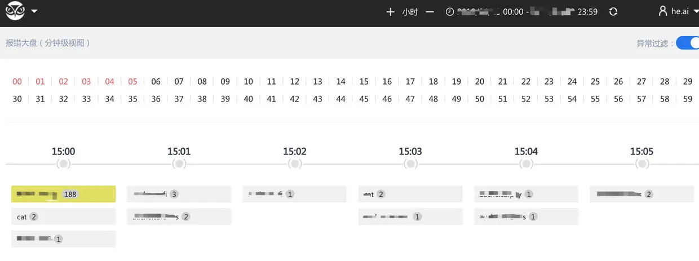Select minute 02 in red
Image resolution: width=699 pixels, height=261 pixels.
[63, 82]
